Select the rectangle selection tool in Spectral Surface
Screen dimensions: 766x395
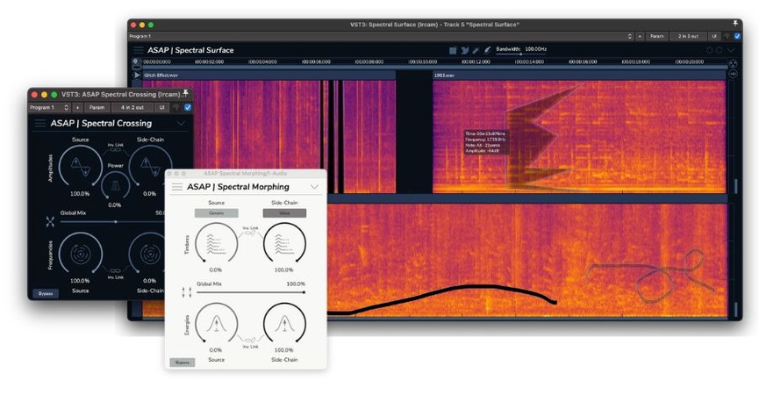[453, 50]
